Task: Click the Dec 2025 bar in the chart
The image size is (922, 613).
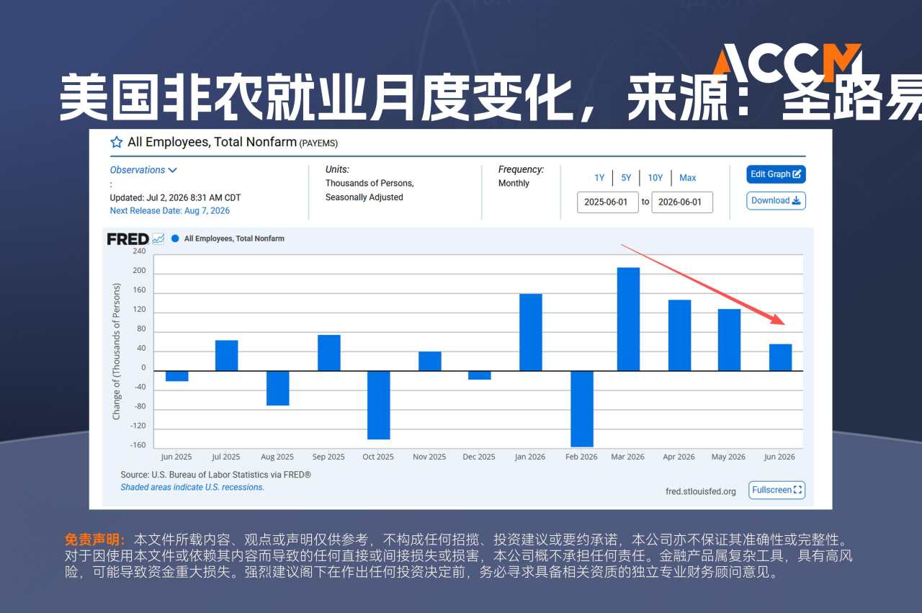Action: point(480,375)
